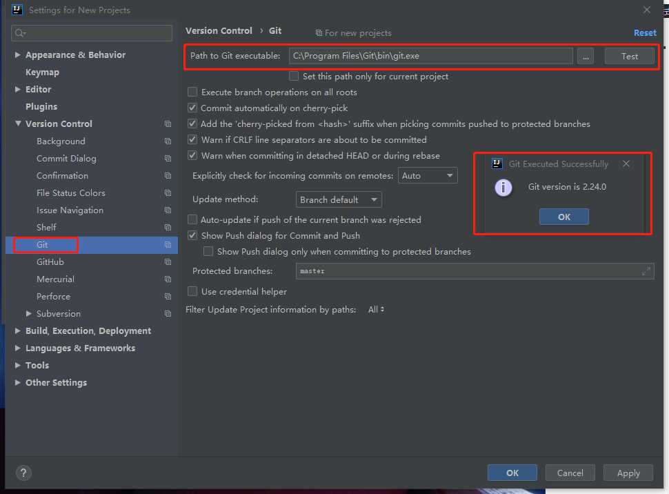This screenshot has height=494, width=669.
Task: Select the Shelf settings entry
Action: tap(46, 227)
